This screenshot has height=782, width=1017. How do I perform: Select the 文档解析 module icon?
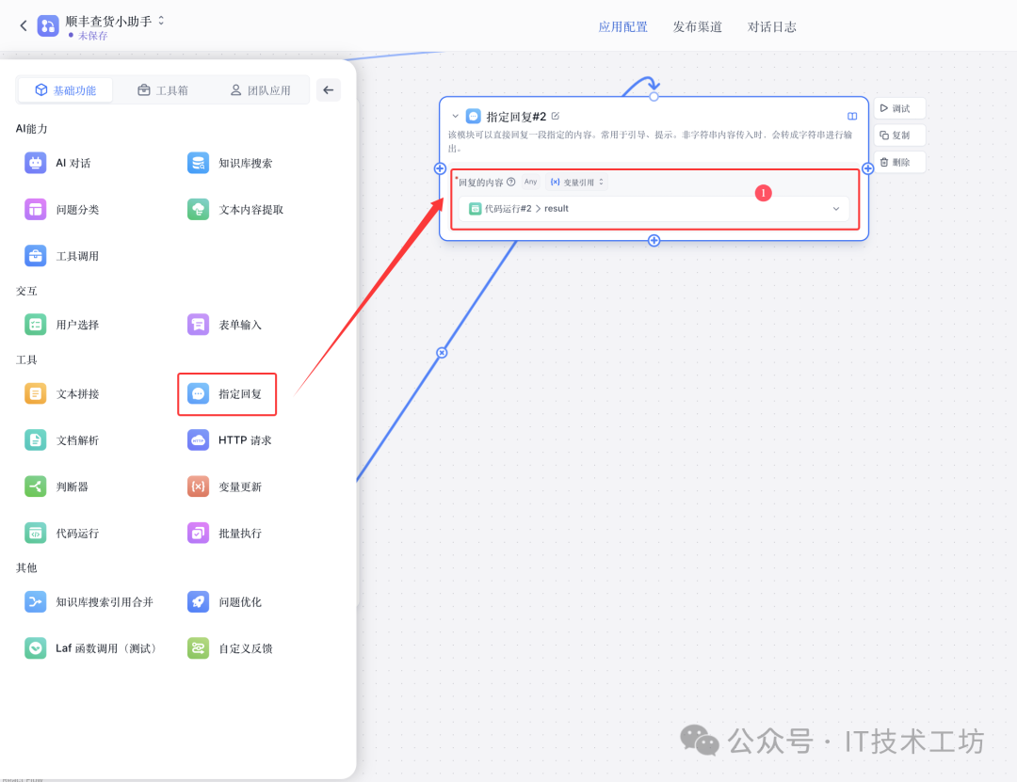coord(35,440)
